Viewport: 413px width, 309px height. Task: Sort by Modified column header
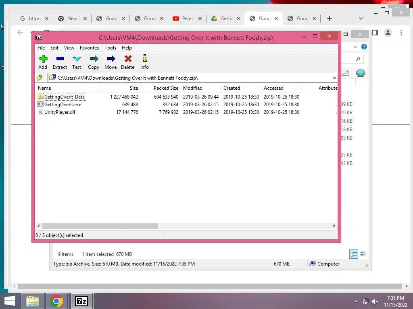point(200,88)
